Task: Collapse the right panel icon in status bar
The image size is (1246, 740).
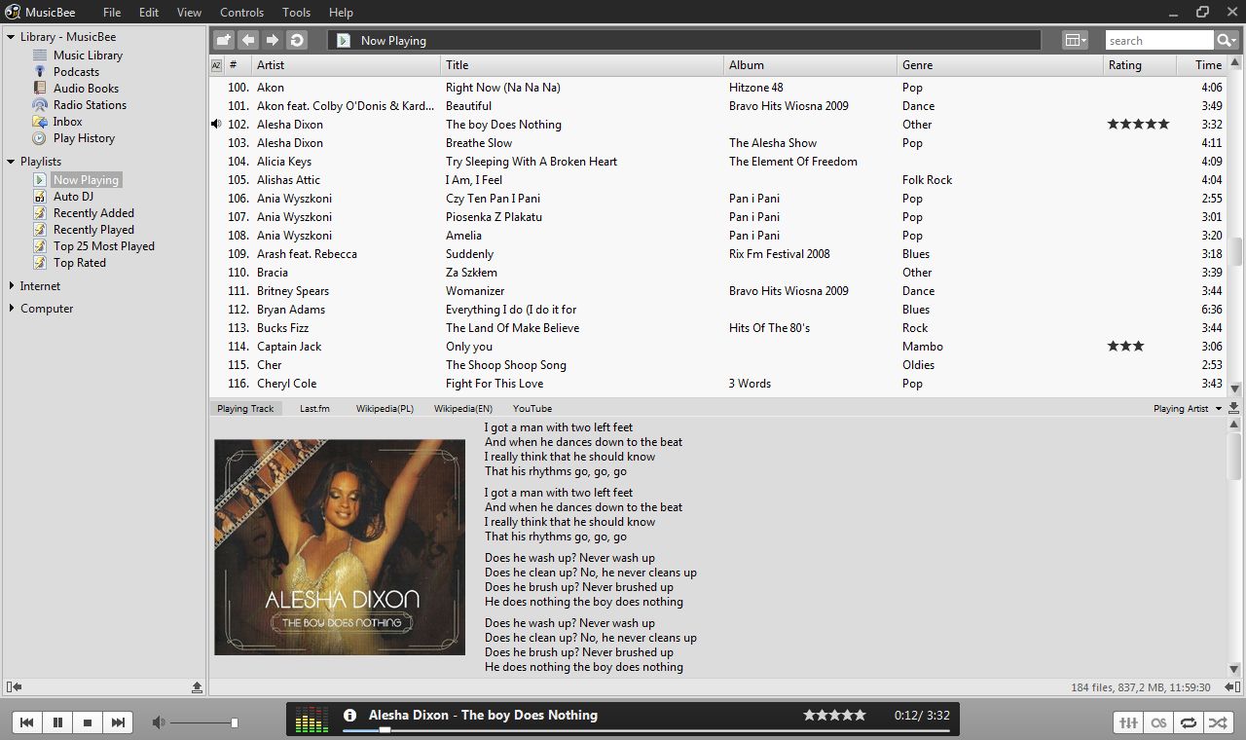Action: (x=1232, y=687)
